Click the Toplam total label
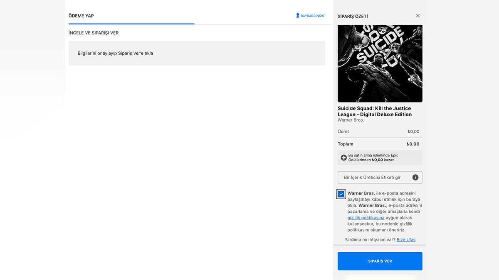Screen dimensions: 499x280 345,144
